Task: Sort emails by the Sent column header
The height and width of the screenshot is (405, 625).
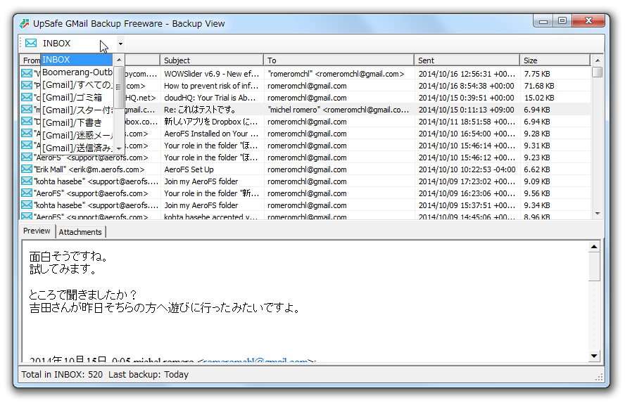Action: (x=467, y=60)
